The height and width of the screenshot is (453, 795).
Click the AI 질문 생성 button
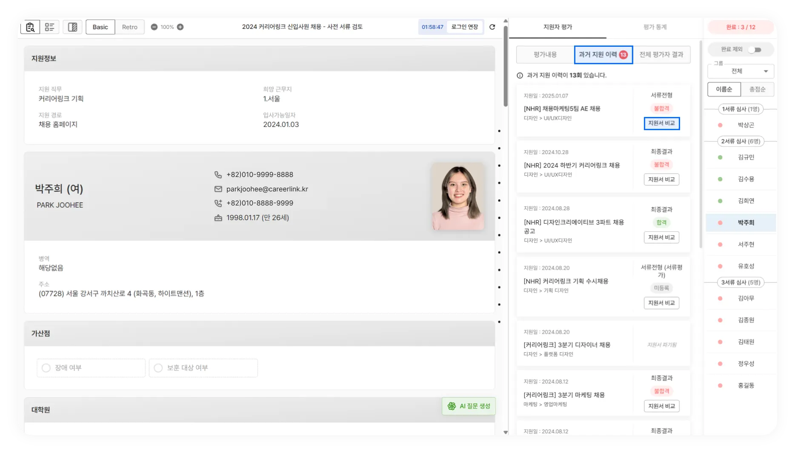[x=469, y=406]
